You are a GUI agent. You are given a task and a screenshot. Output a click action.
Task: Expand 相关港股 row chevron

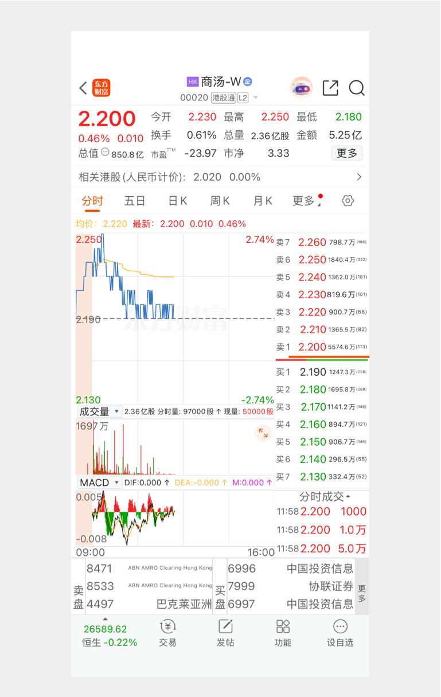coord(359,177)
